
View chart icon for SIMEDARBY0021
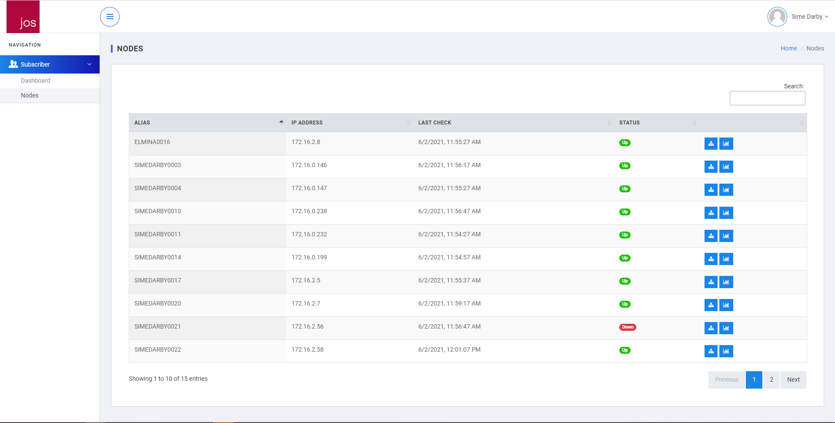[726, 328]
